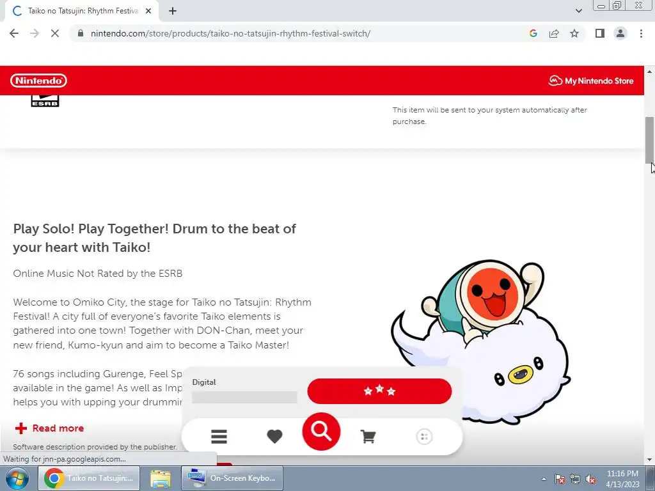The width and height of the screenshot is (655, 491).
Task: Select the Taiko no Tatsujin browser tab
Action: click(x=82, y=12)
